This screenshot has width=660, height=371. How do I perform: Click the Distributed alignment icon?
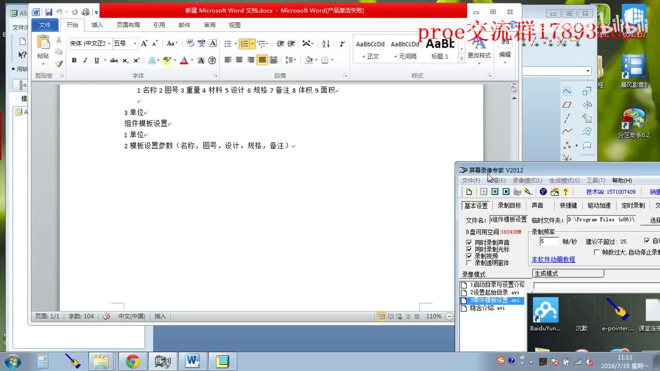[x=273, y=60]
